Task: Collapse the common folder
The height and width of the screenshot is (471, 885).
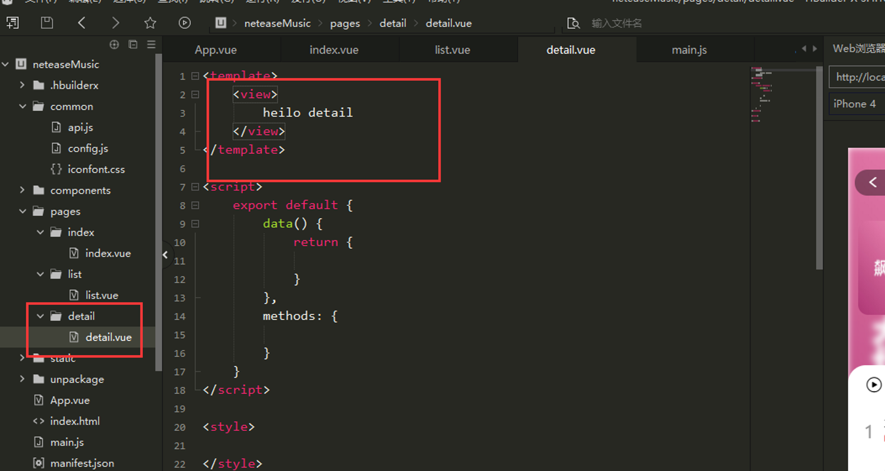Action: click(x=22, y=106)
